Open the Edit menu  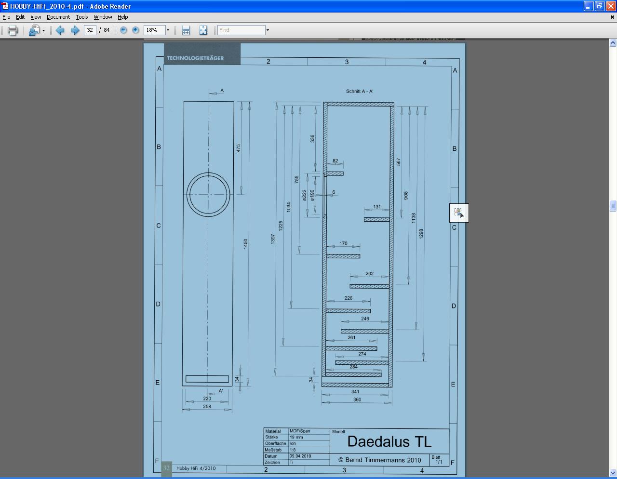click(20, 17)
